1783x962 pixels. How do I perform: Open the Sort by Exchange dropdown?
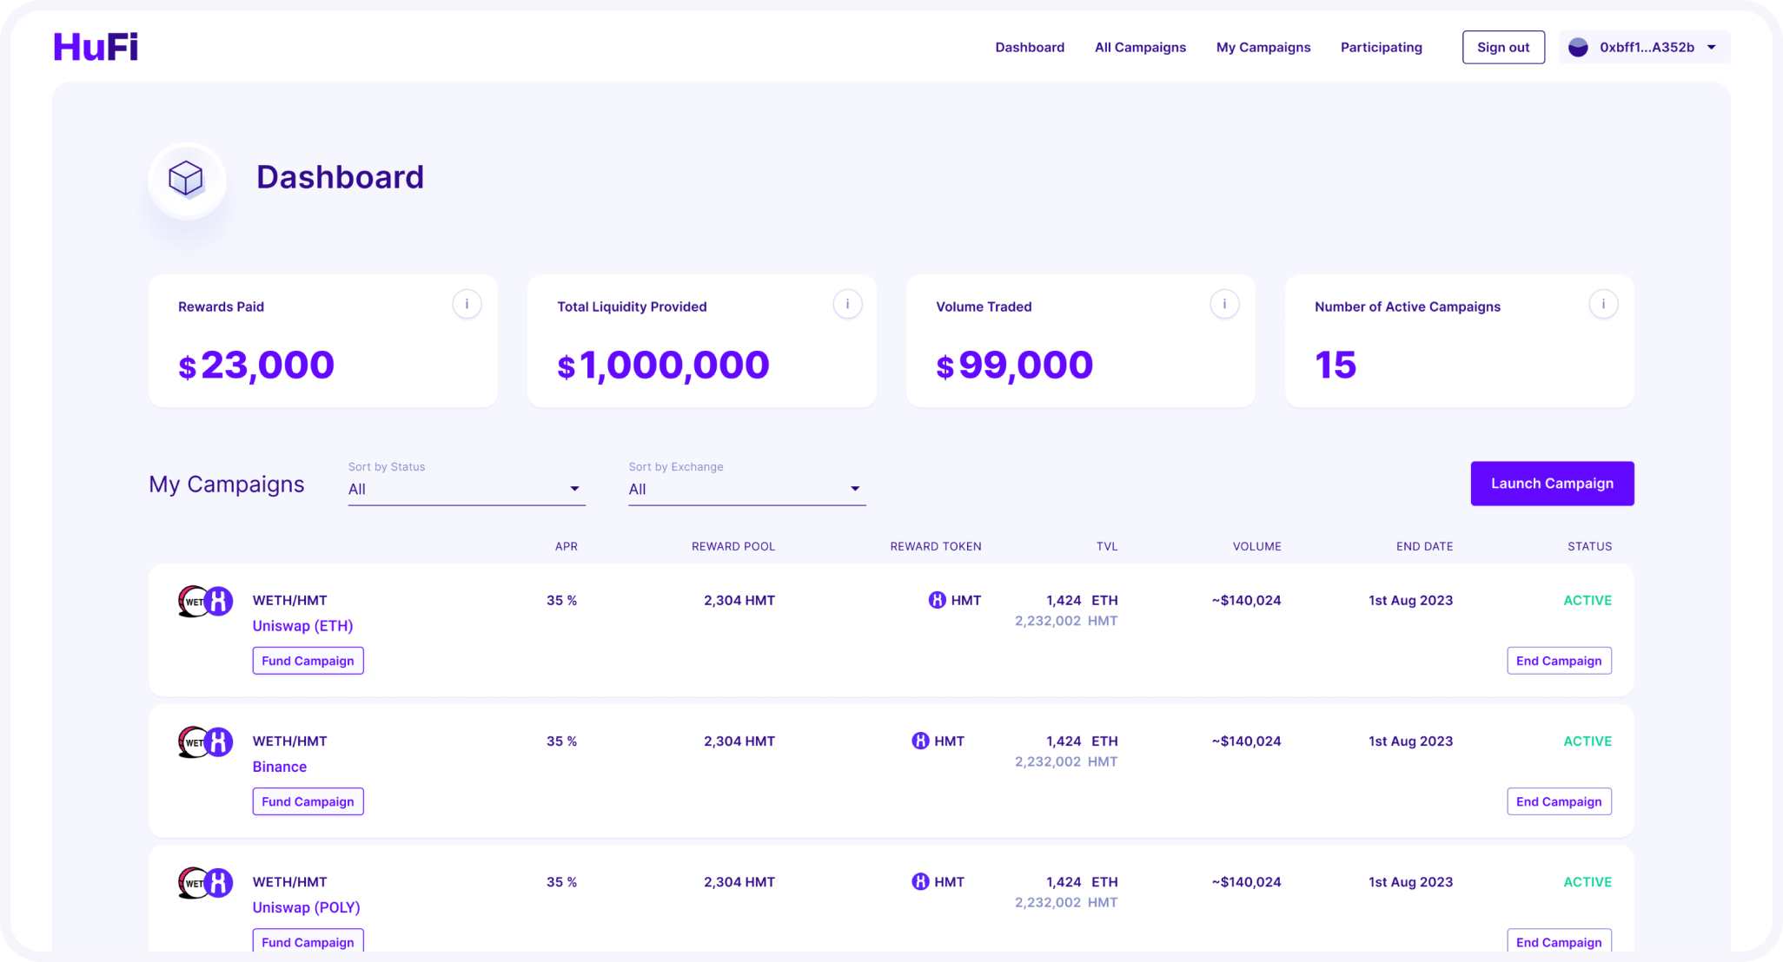[x=746, y=489]
